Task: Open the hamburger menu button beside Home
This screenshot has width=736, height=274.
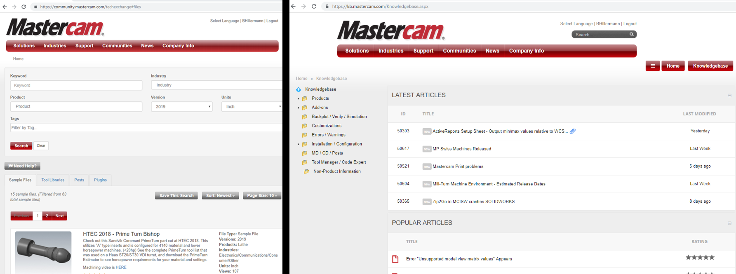Action: tap(653, 66)
